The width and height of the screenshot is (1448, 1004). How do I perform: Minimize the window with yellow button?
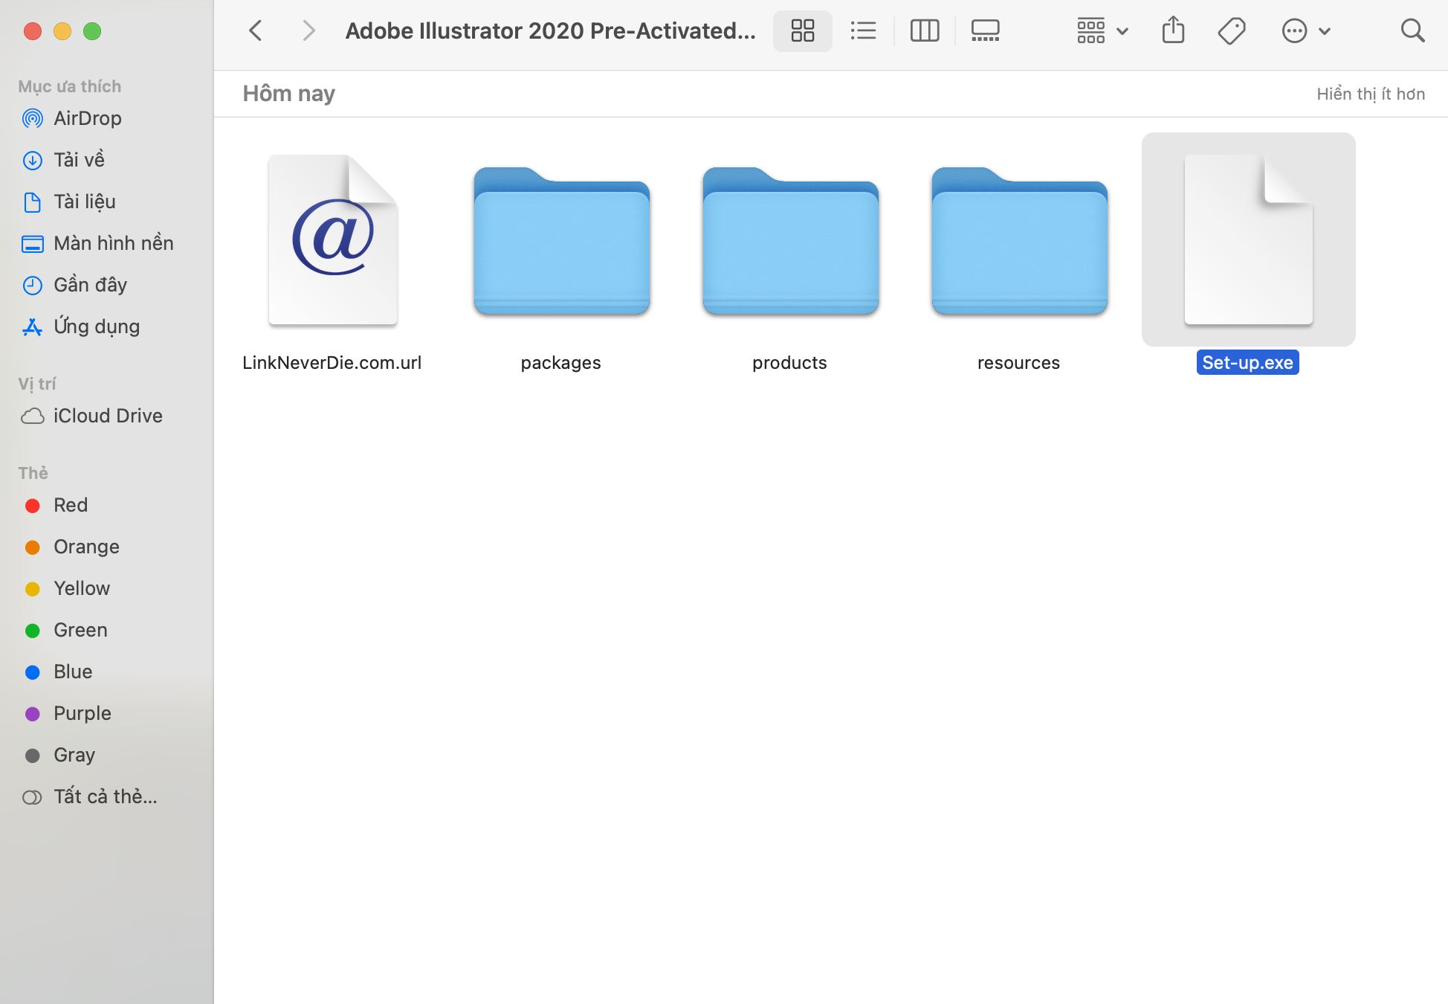[62, 31]
